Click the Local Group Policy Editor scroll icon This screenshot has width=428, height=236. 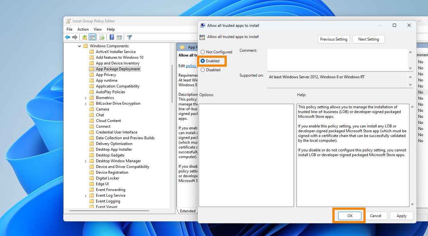click(x=68, y=21)
